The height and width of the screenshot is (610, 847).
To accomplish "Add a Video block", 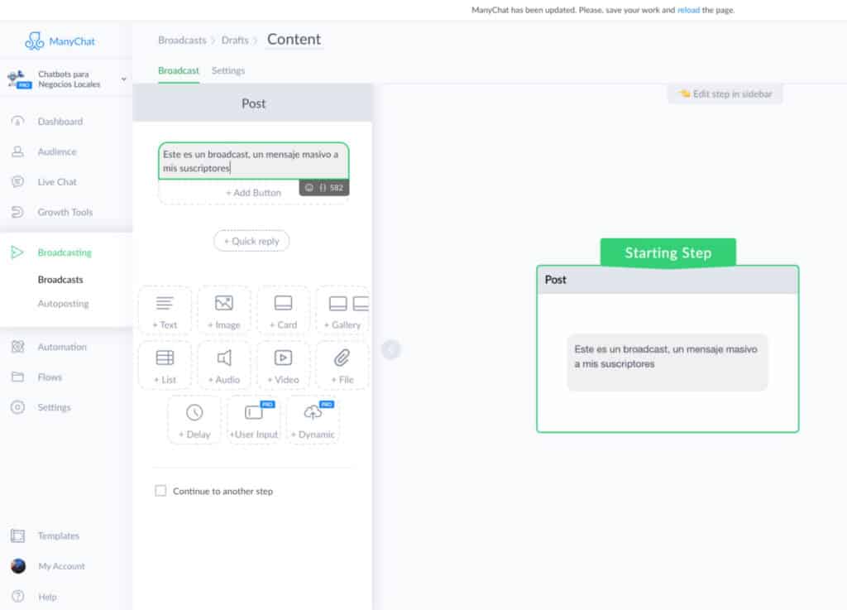I will pyautogui.click(x=283, y=365).
